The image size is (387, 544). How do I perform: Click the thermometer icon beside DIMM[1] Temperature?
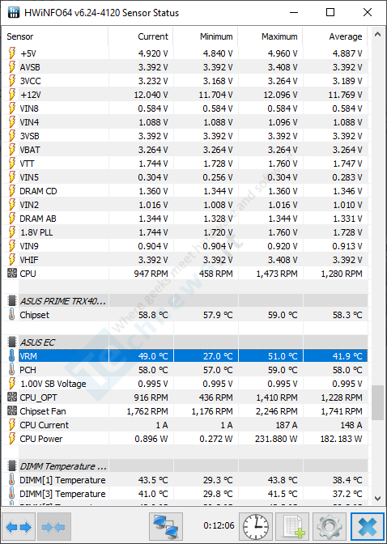(12, 480)
